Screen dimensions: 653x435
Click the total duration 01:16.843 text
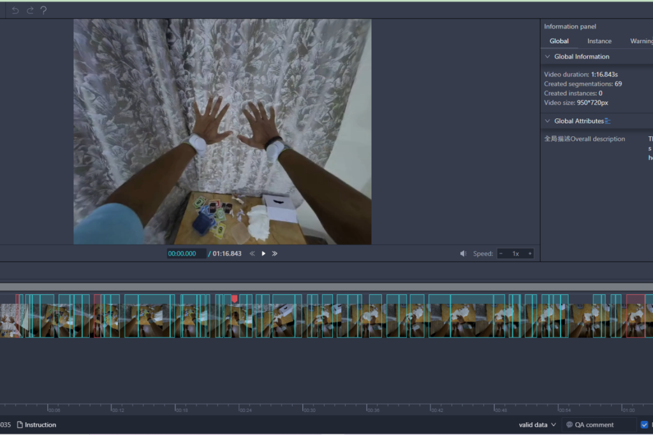click(226, 253)
